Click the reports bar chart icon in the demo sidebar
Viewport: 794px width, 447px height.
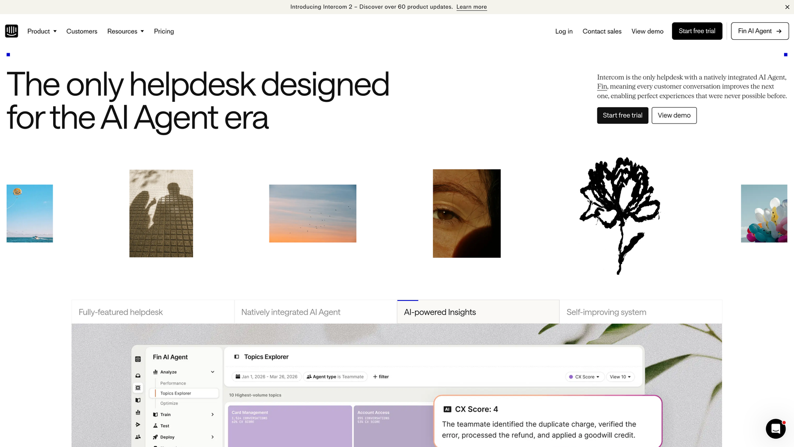click(138, 412)
